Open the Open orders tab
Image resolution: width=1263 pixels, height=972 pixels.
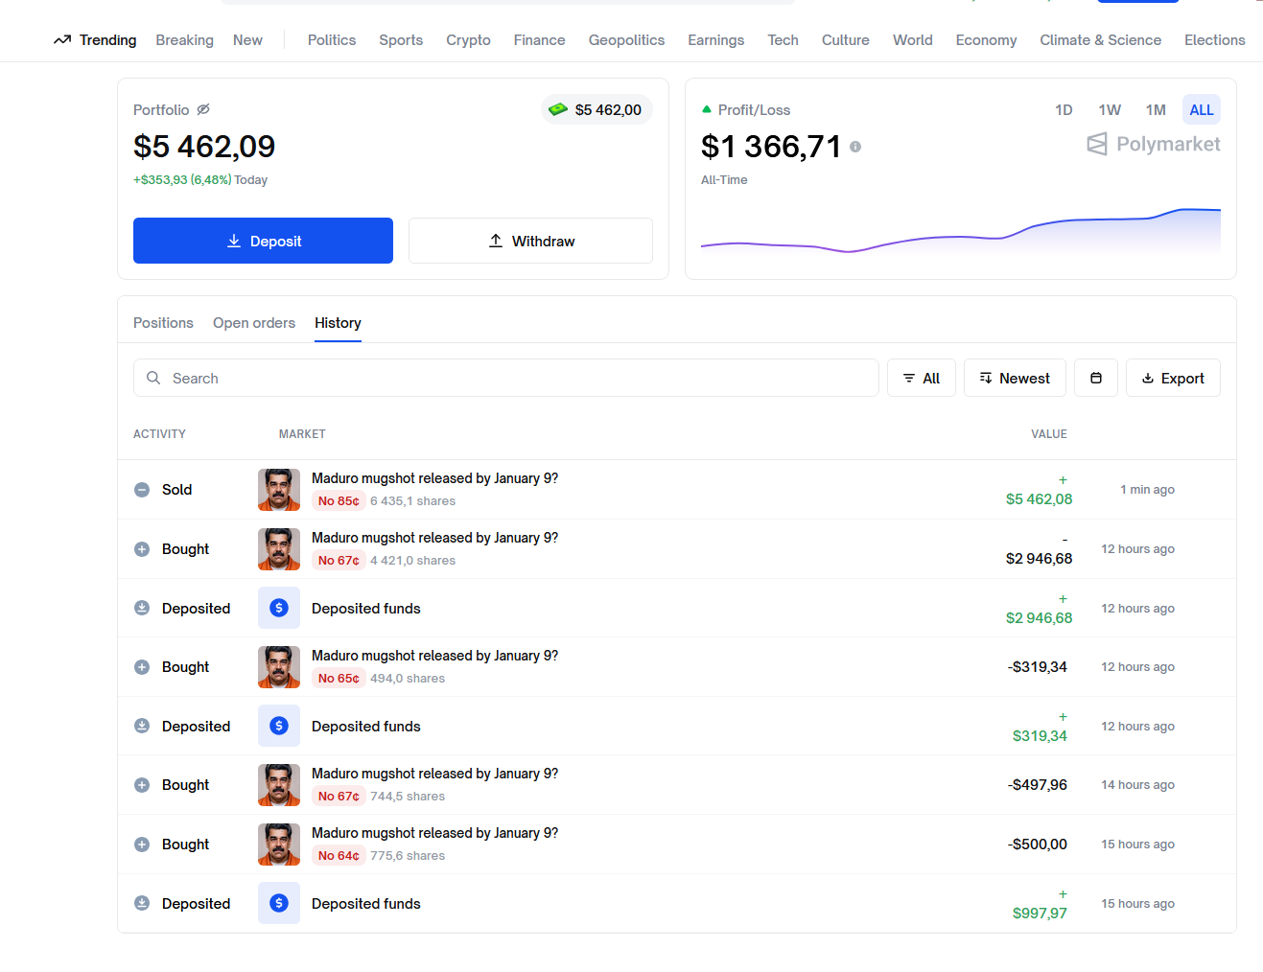(x=254, y=323)
